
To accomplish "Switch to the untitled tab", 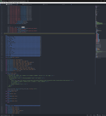I will (x=63, y=4).
